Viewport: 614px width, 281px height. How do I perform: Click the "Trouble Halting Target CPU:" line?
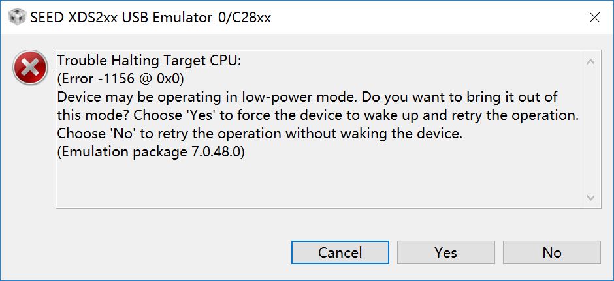tap(150, 61)
